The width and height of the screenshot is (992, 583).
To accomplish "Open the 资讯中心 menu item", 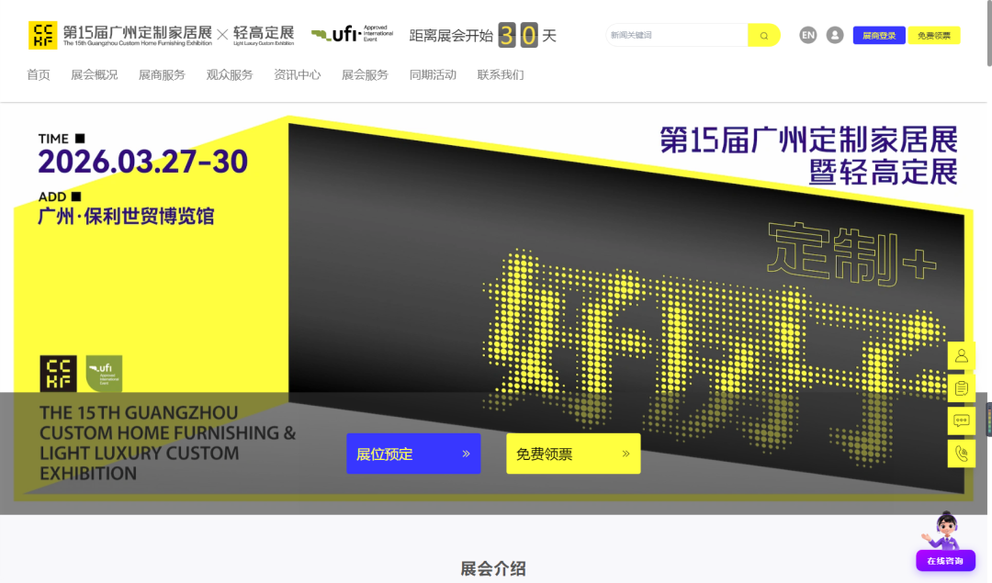I will point(298,74).
